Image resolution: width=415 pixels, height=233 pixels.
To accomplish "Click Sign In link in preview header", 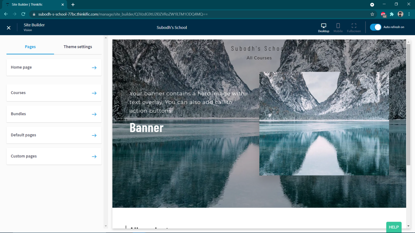I will [379, 49].
